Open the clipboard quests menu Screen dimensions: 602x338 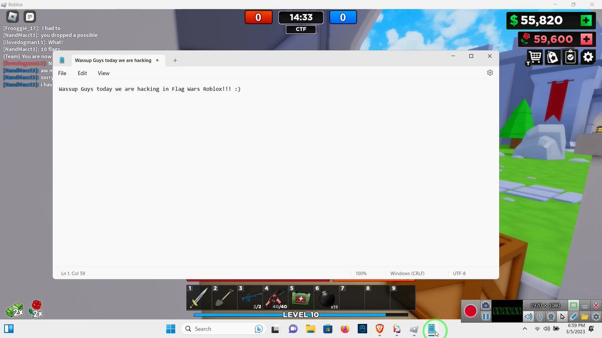point(570,57)
